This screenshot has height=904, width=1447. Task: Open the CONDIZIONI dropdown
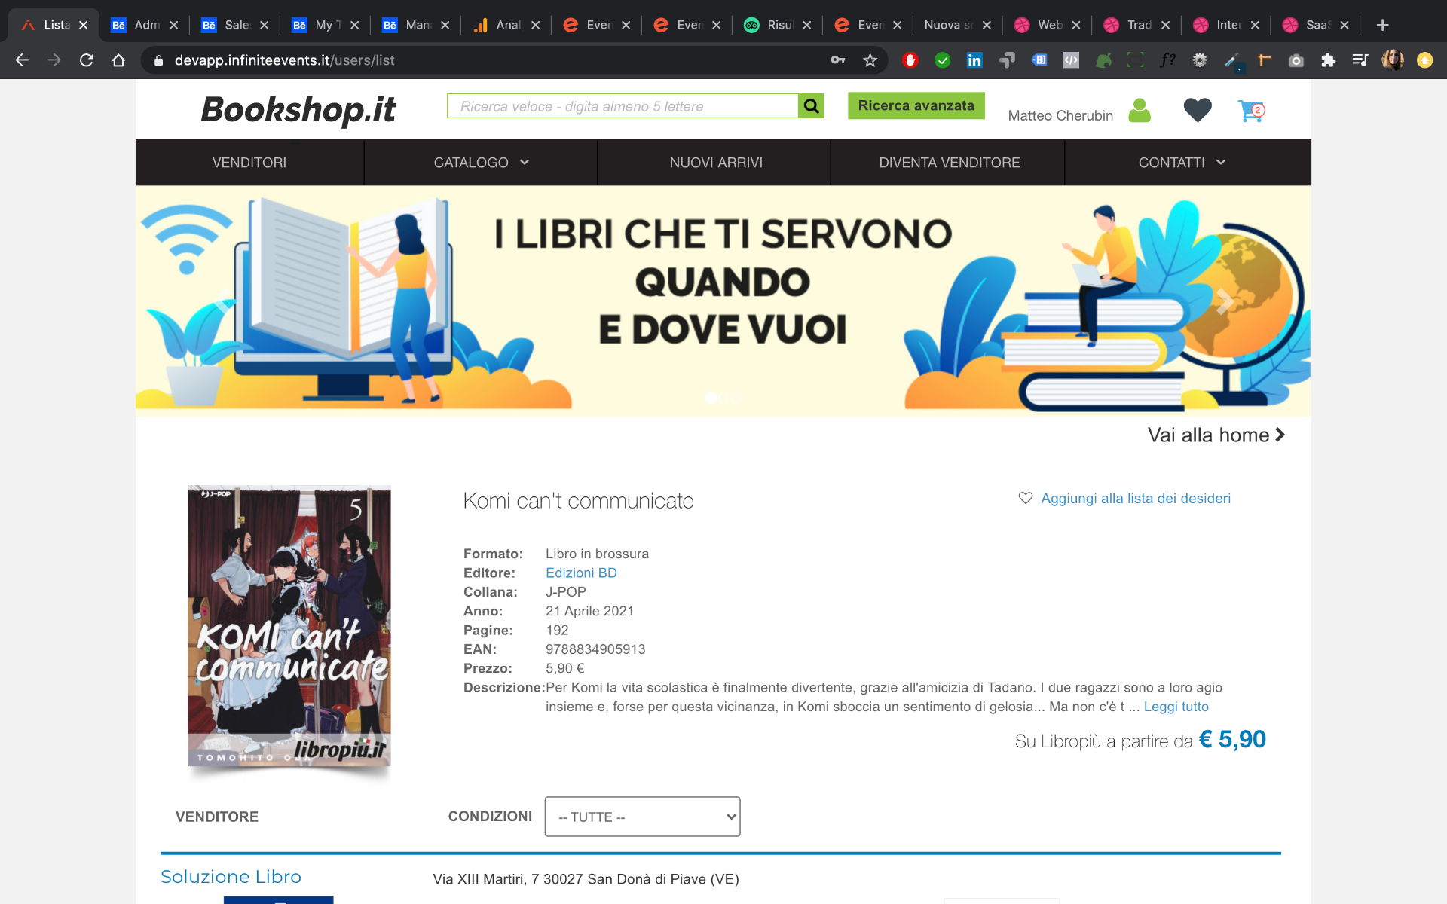click(642, 817)
